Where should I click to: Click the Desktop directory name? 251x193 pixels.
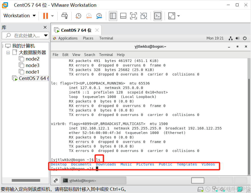pyautogui.click(x=59, y=164)
